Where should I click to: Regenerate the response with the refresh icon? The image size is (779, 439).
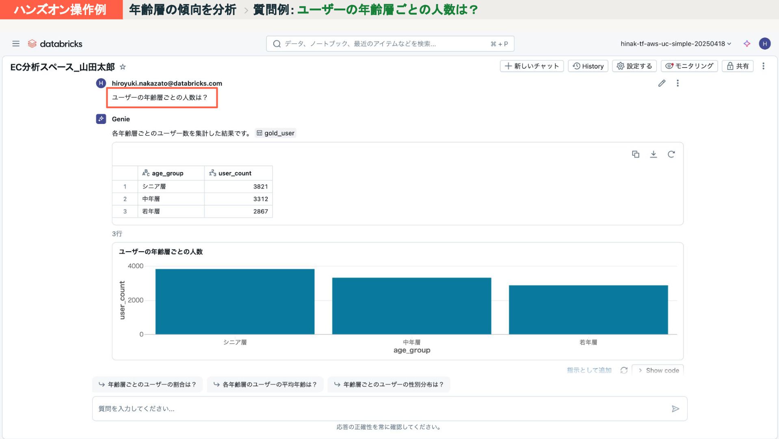(624, 370)
